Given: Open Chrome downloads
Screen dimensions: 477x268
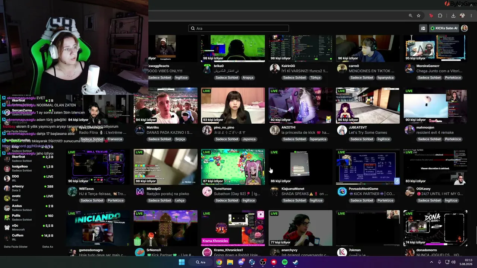Looking at the screenshot, I should tap(453, 16).
